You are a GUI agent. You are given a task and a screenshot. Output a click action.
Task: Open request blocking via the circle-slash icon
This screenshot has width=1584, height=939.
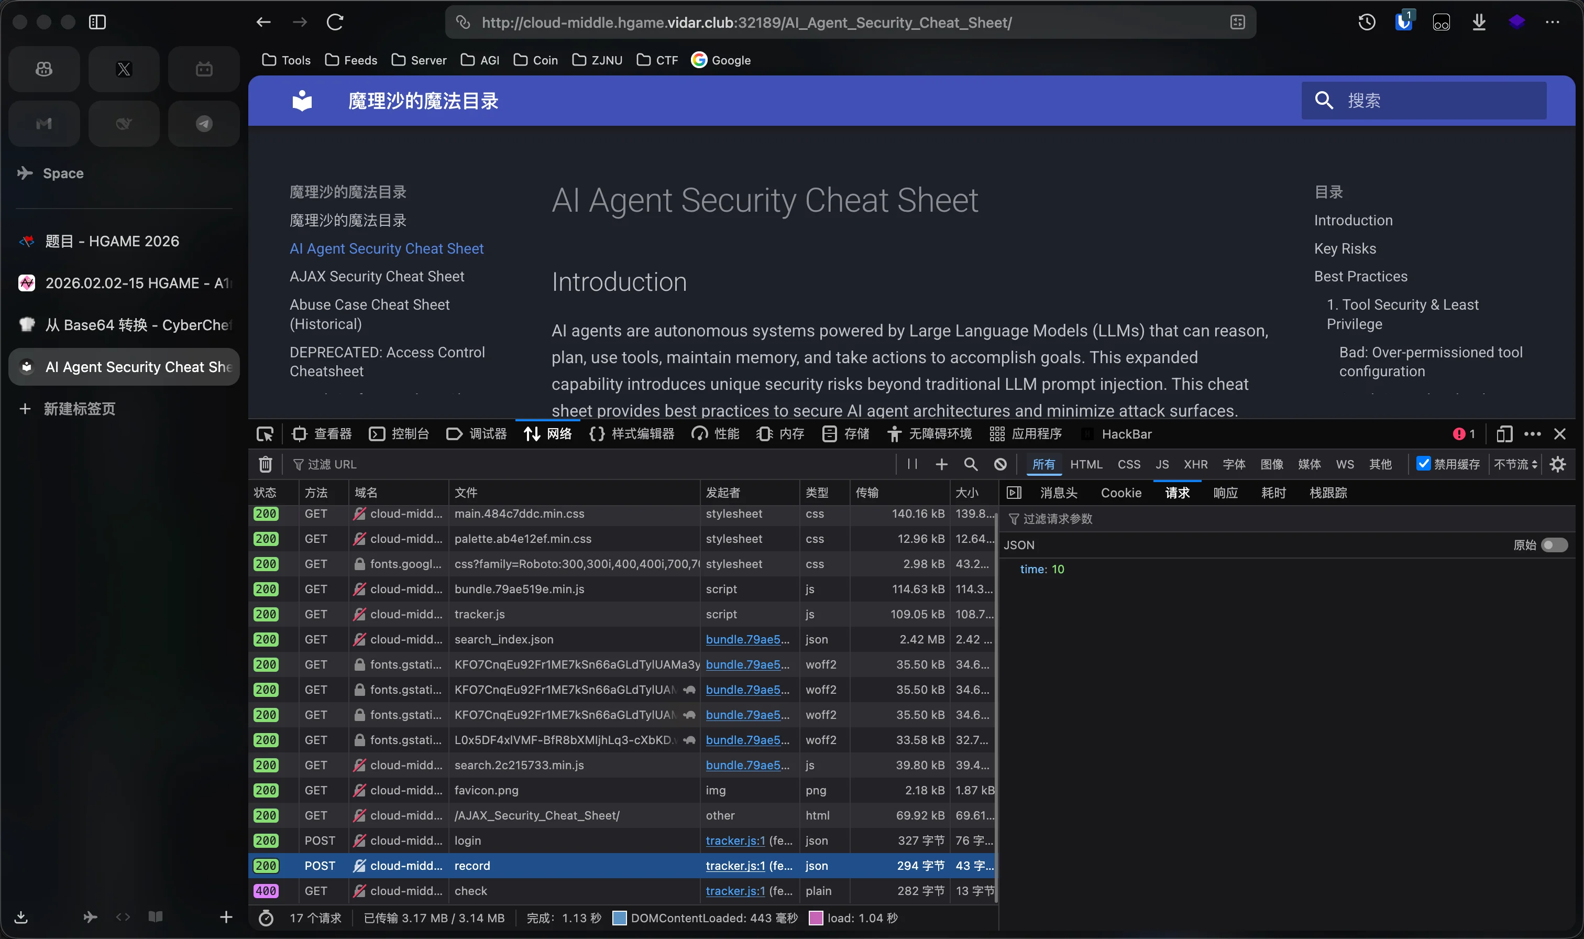coord(1000,464)
